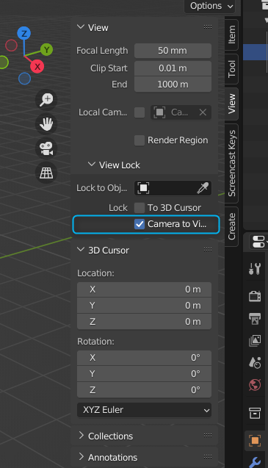Click 3D Cursor Rotation Y field
This screenshot has width=268, height=468.
[144, 374]
